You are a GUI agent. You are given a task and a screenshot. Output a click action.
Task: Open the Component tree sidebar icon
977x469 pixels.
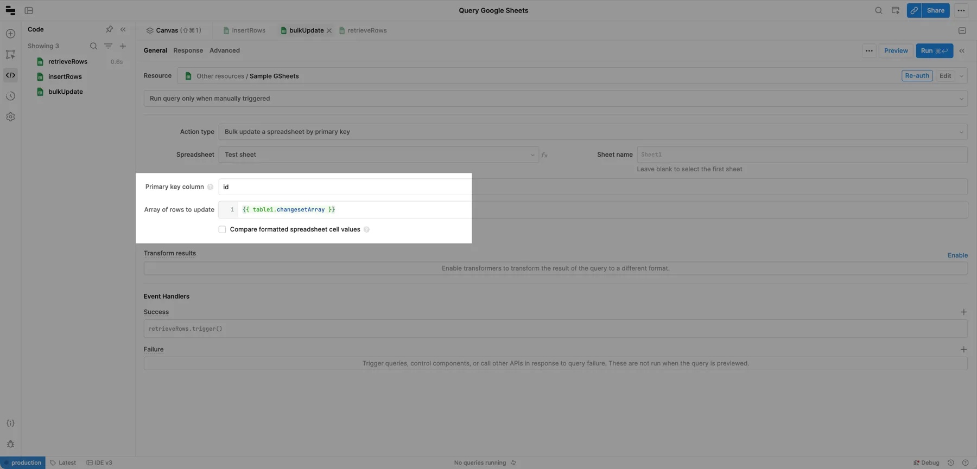(x=10, y=54)
